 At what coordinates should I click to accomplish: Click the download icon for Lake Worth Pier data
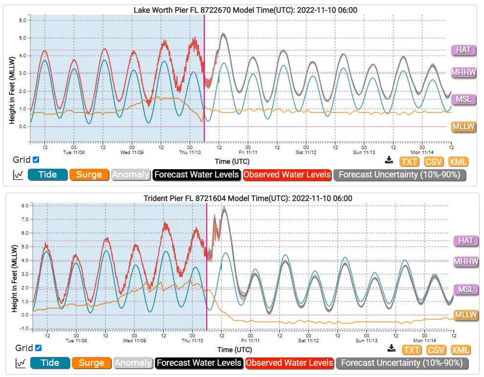(389, 160)
